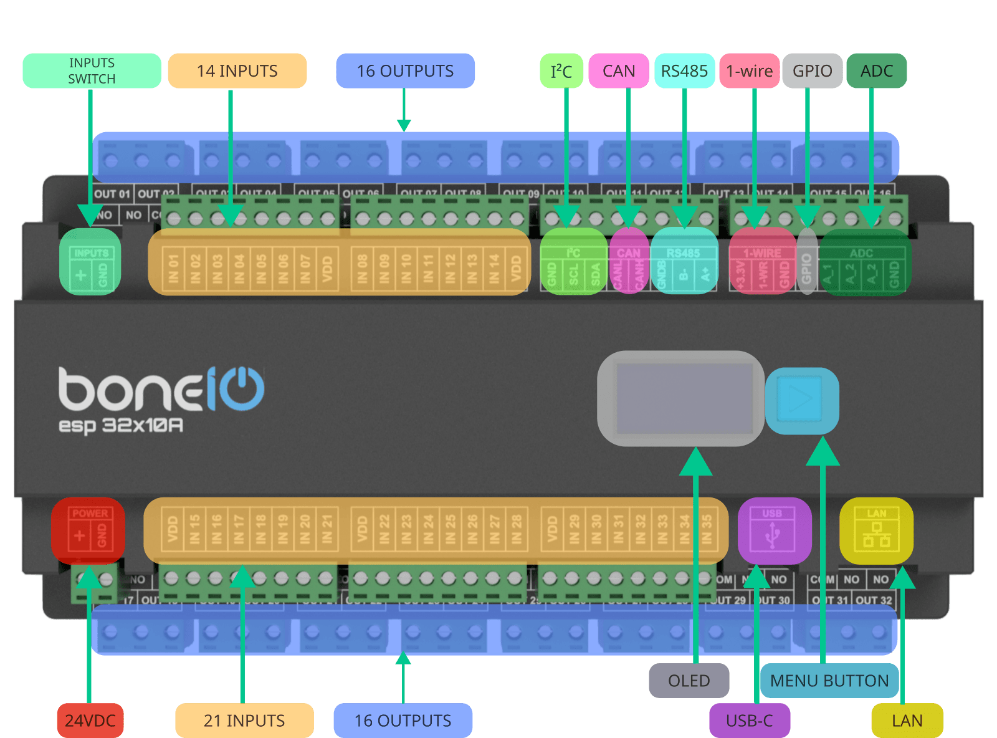Viewport: 997px width, 738px height.
Task: Select the 24VDC label
Action: 90,721
